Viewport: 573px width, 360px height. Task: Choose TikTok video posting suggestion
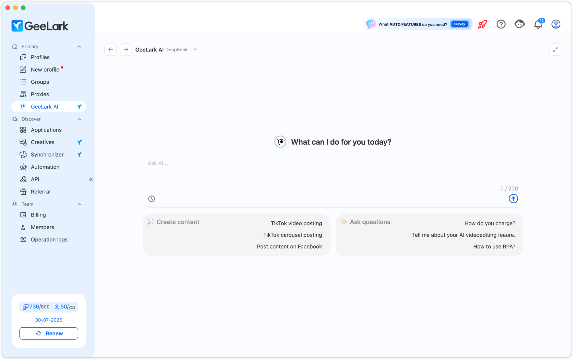tap(296, 223)
